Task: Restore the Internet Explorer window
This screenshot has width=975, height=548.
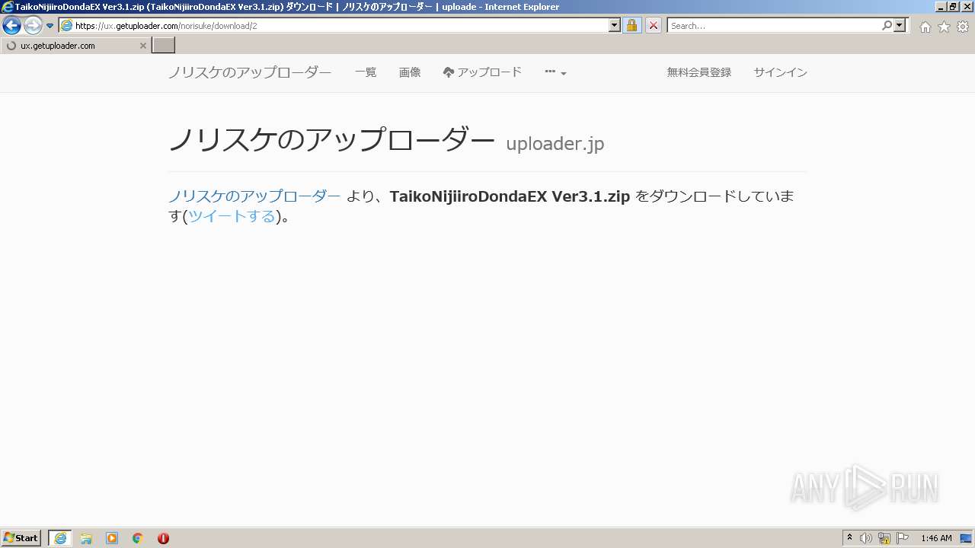Action: 952,7
